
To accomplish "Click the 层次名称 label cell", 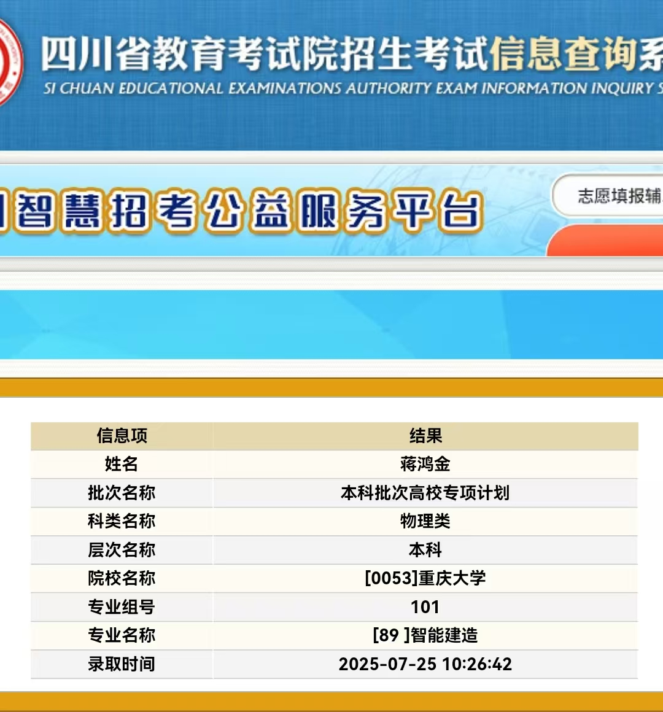I will 122,550.
